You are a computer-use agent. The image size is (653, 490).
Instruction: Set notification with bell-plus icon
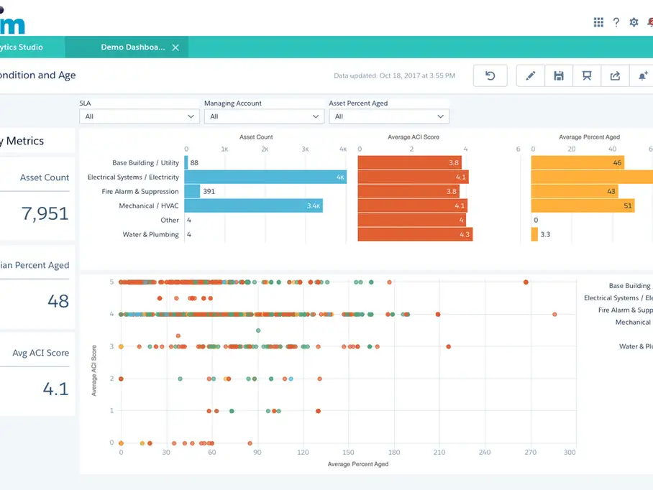pyautogui.click(x=642, y=76)
